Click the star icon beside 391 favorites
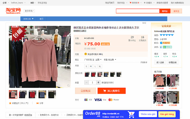 click(10, 103)
